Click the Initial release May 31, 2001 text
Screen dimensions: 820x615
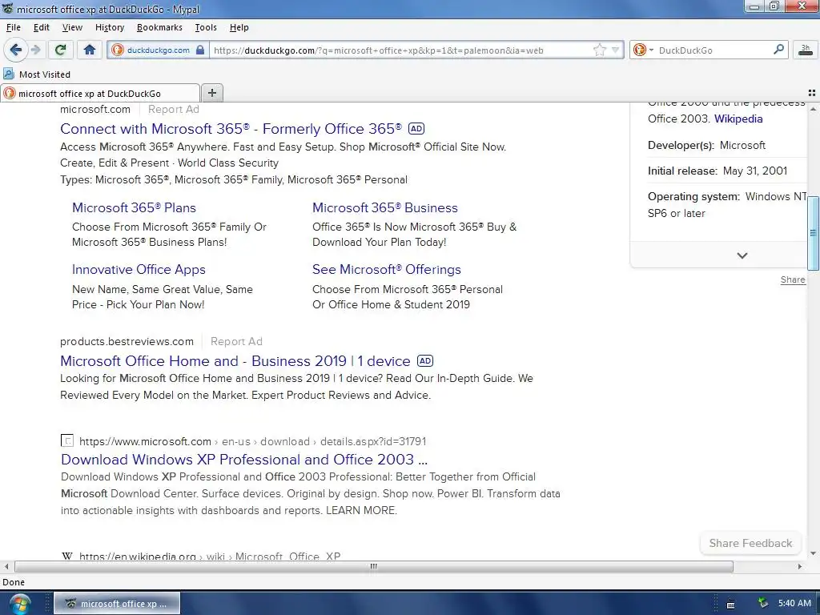pos(717,171)
